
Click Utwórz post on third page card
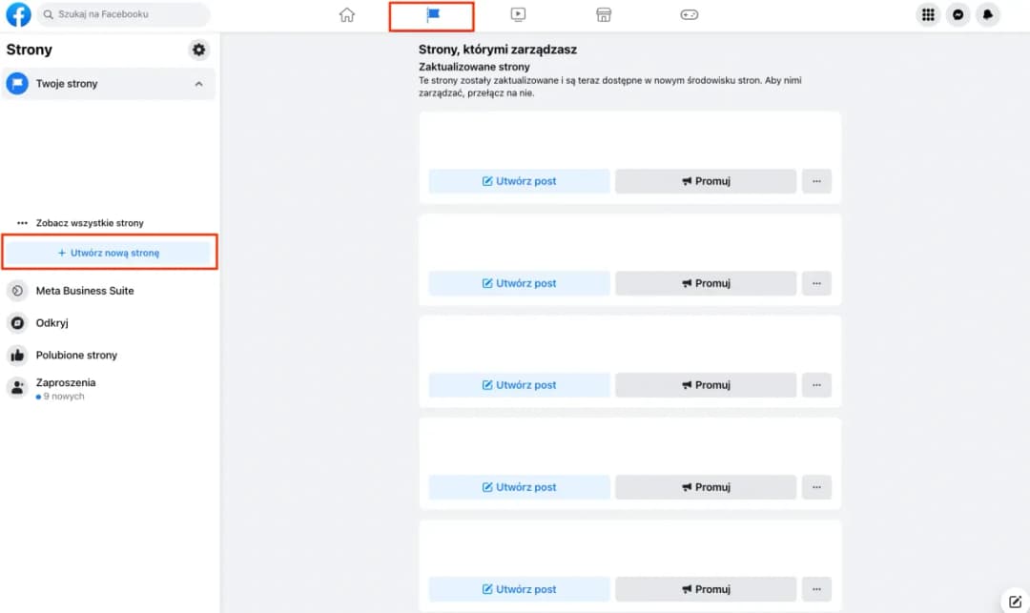(519, 385)
